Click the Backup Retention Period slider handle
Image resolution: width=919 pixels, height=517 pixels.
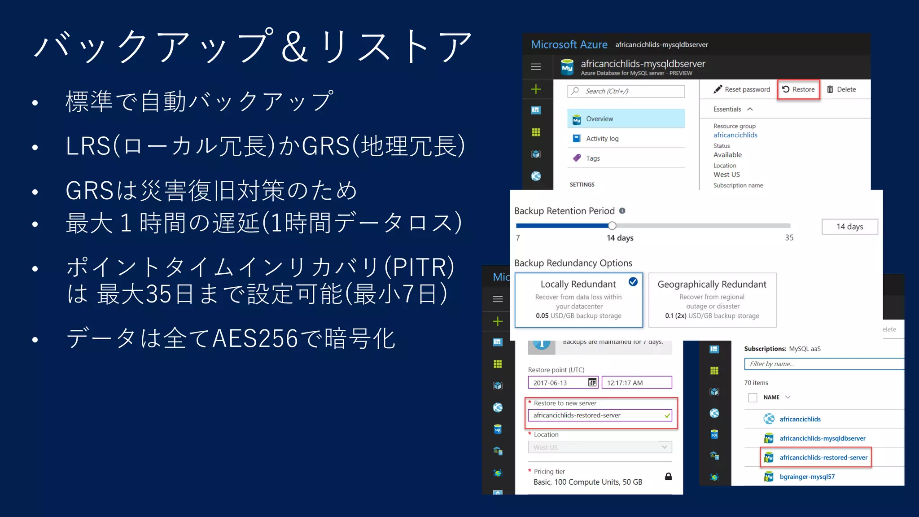612,226
